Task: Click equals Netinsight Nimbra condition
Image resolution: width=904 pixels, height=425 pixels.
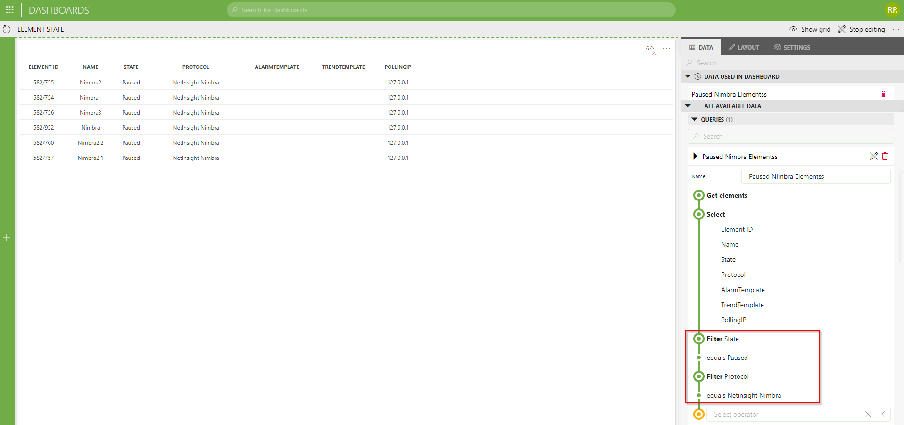Action: (743, 395)
